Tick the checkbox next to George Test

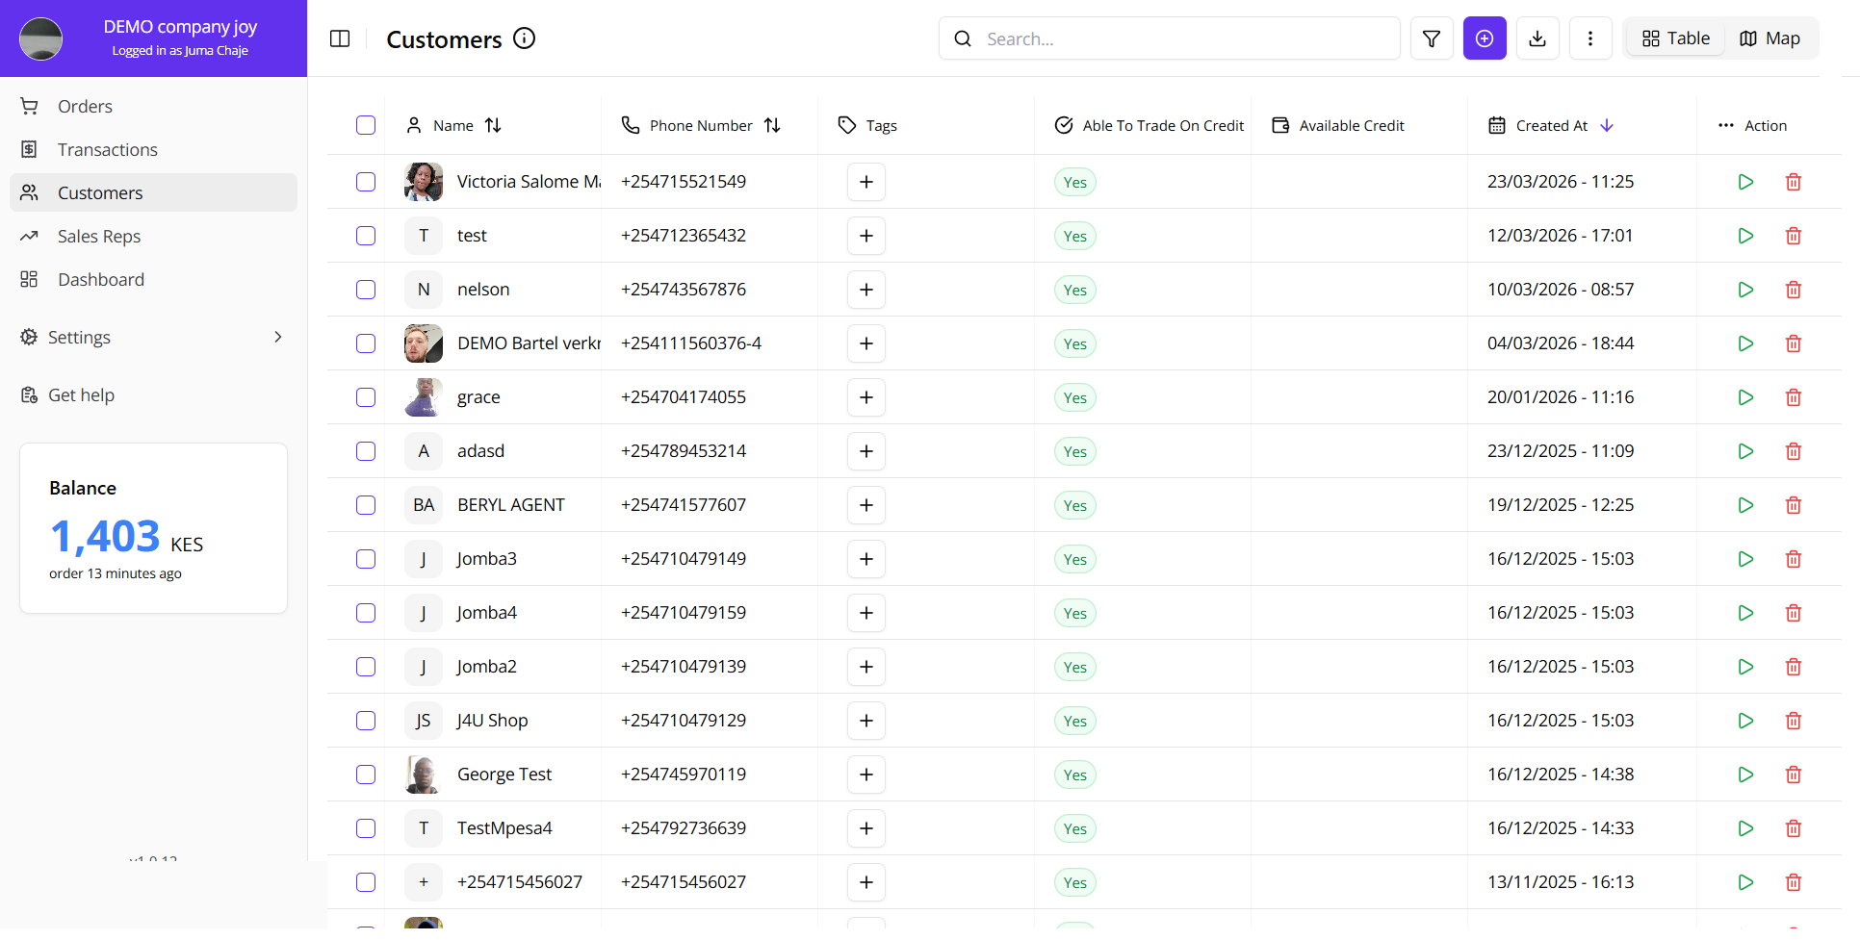click(x=366, y=775)
